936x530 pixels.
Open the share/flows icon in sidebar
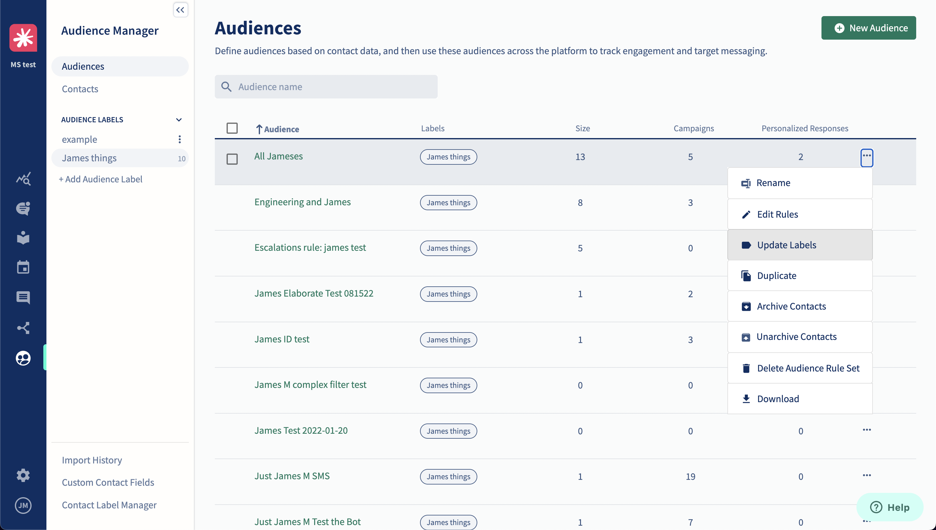click(23, 328)
